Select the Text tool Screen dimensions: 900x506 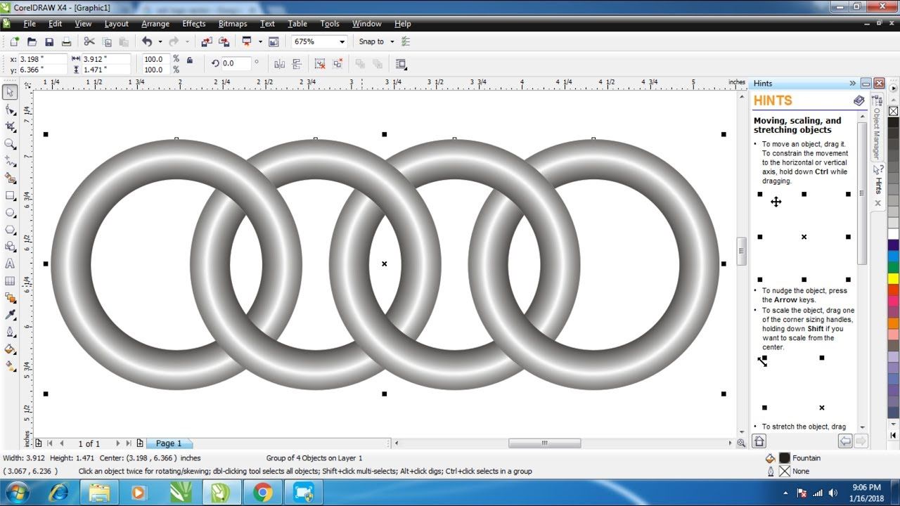pos(10,264)
